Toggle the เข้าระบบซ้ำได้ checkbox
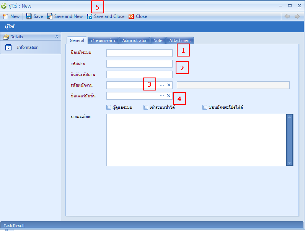305x231 pixels. [x=146, y=107]
